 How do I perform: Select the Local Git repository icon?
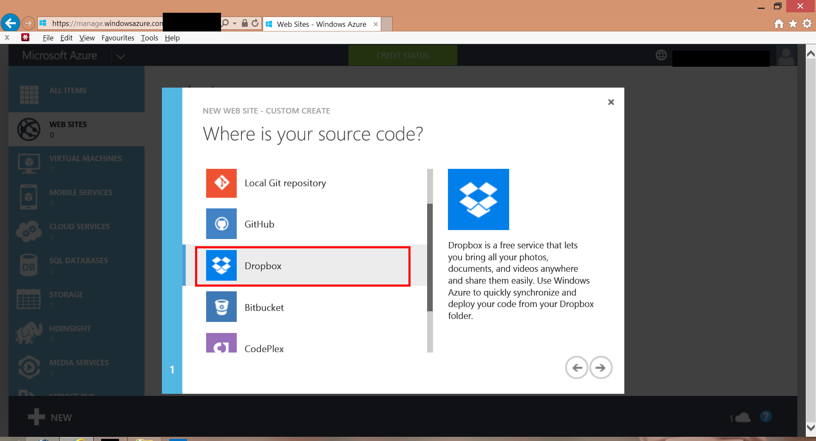click(x=221, y=183)
